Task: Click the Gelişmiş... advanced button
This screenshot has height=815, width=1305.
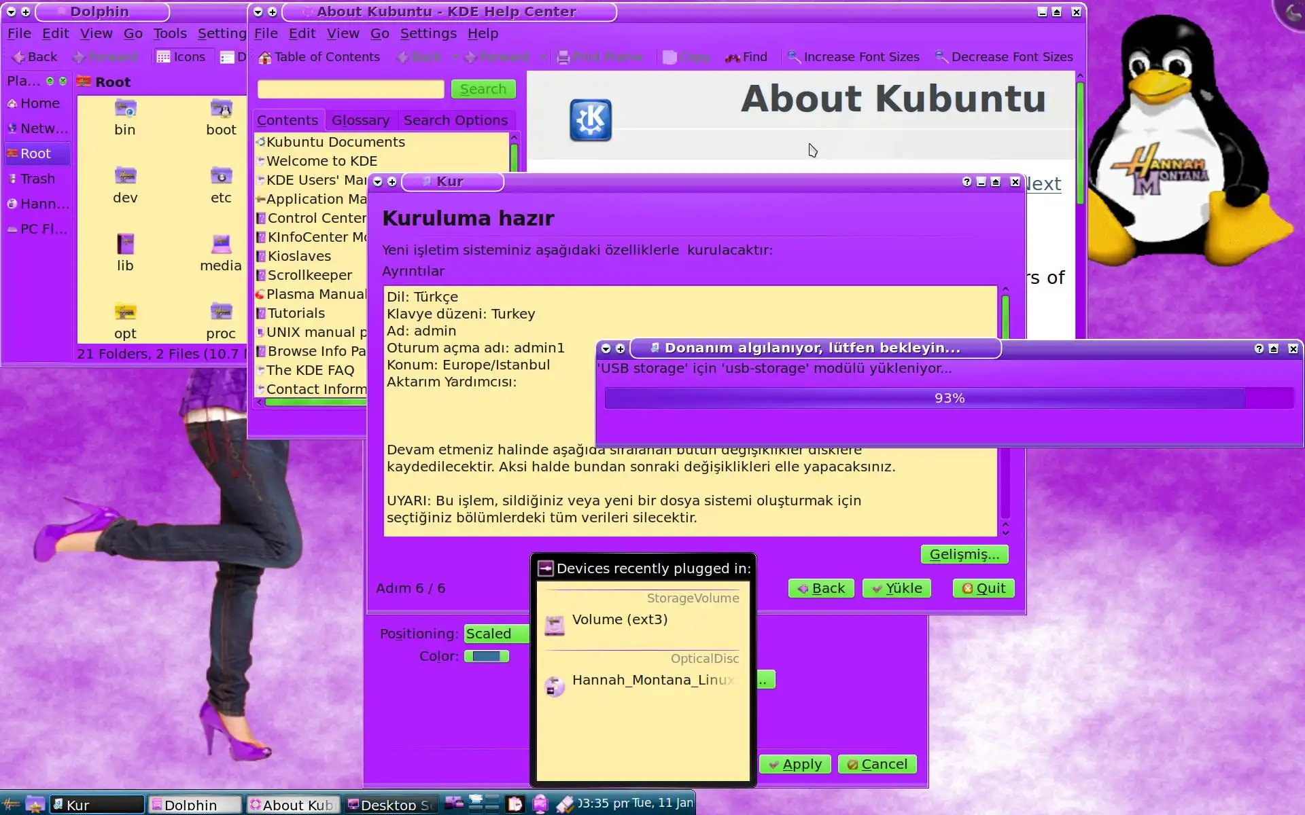Action: coord(964,554)
